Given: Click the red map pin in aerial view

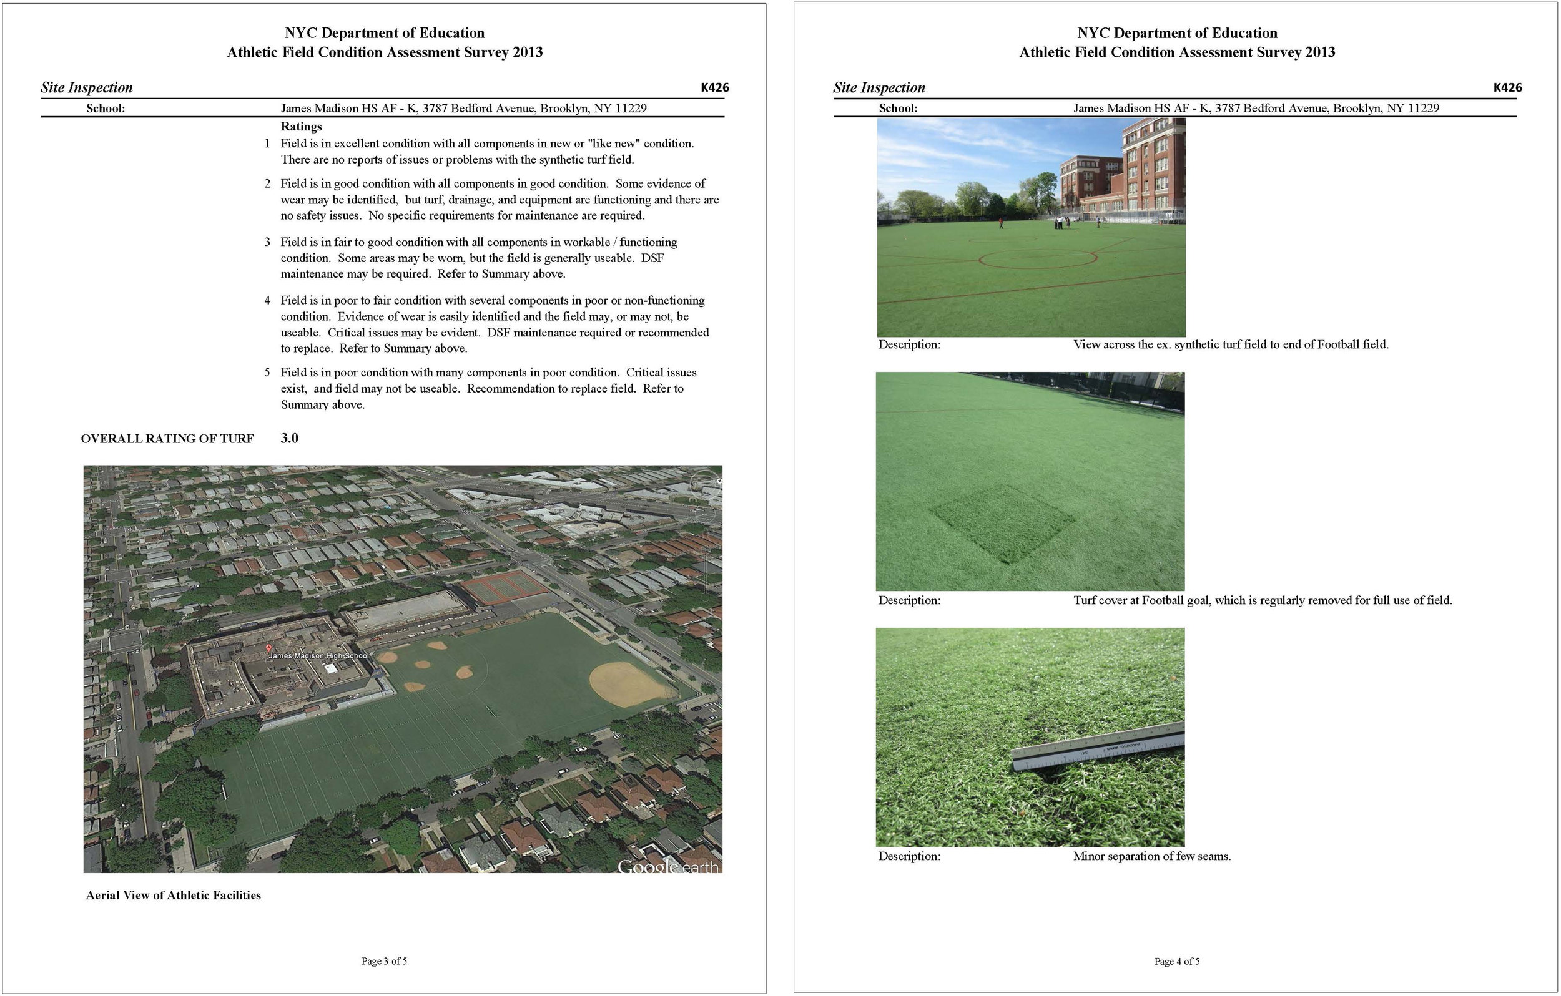Looking at the screenshot, I should point(269,648).
